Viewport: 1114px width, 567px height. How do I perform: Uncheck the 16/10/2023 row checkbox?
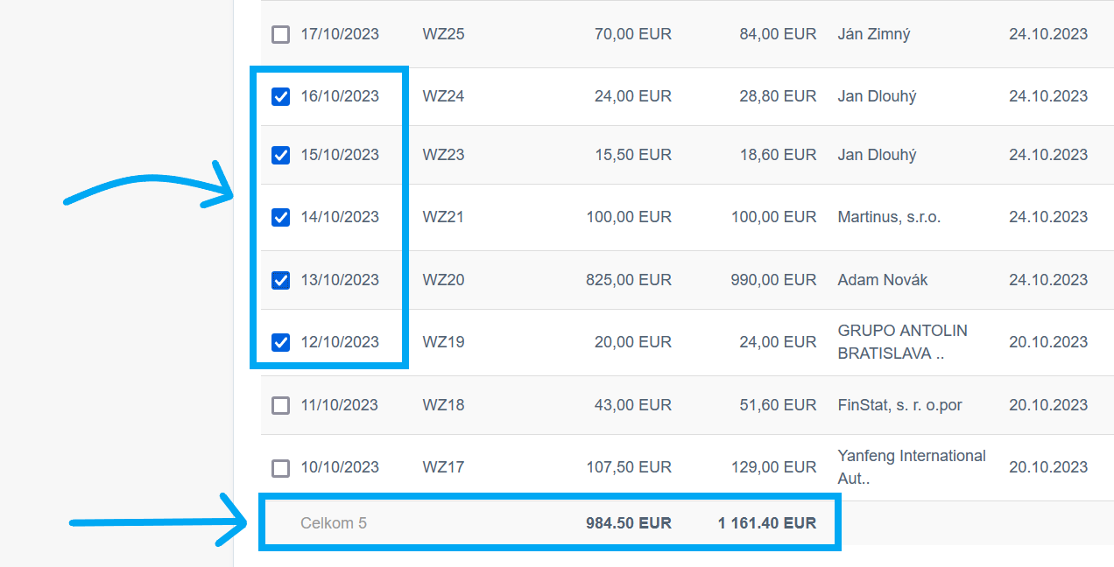(280, 96)
